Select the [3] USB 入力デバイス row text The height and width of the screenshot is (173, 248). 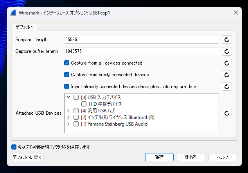tap(101, 97)
